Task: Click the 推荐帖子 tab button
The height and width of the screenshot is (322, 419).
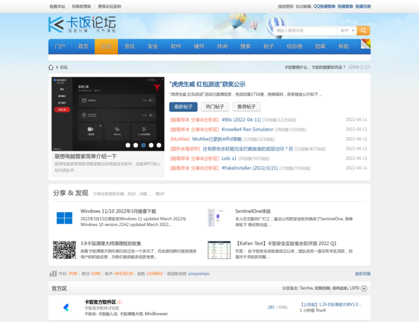Action: click(246, 107)
